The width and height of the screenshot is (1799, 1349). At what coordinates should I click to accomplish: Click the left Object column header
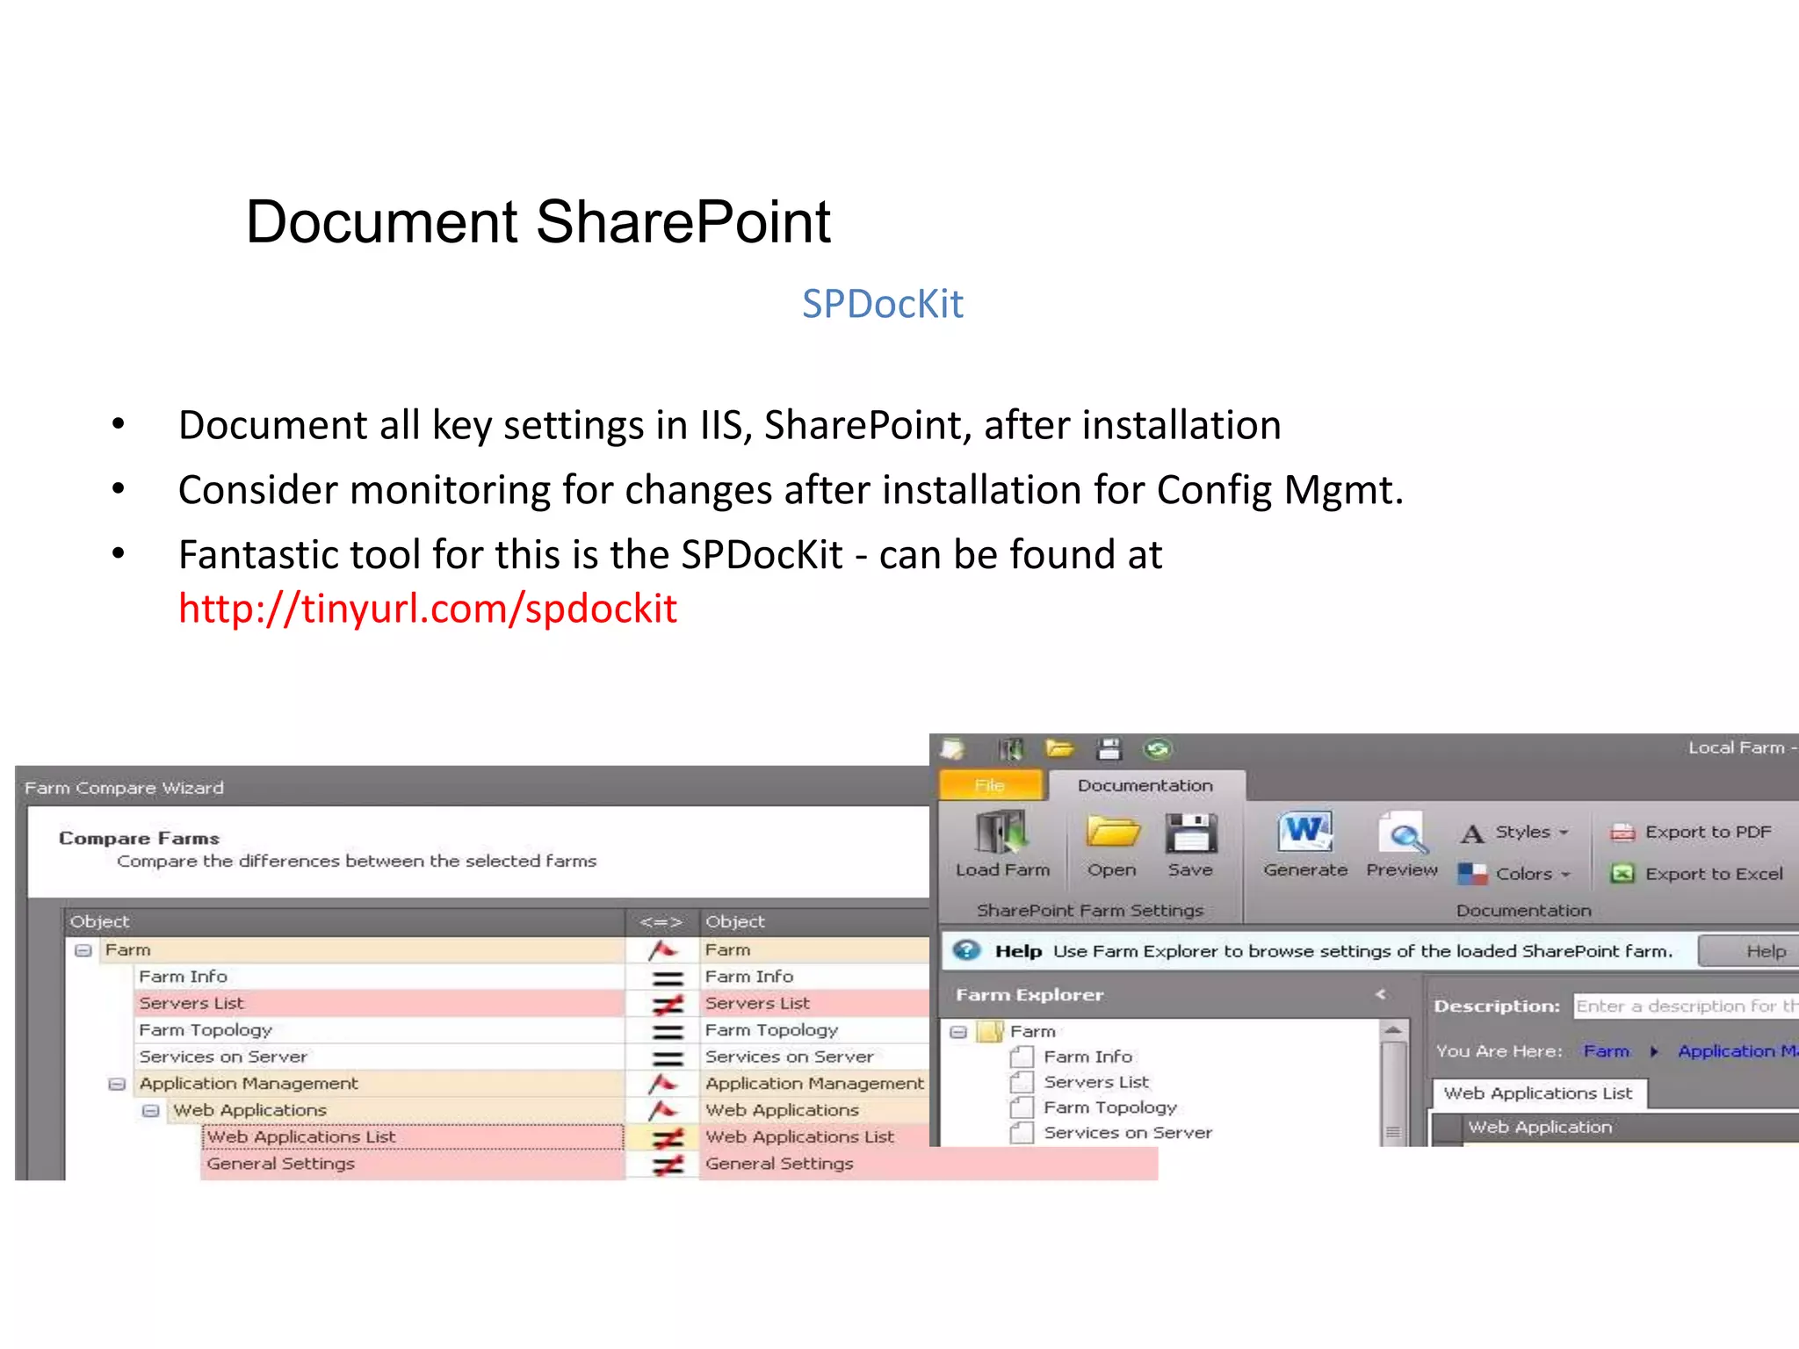point(345,921)
